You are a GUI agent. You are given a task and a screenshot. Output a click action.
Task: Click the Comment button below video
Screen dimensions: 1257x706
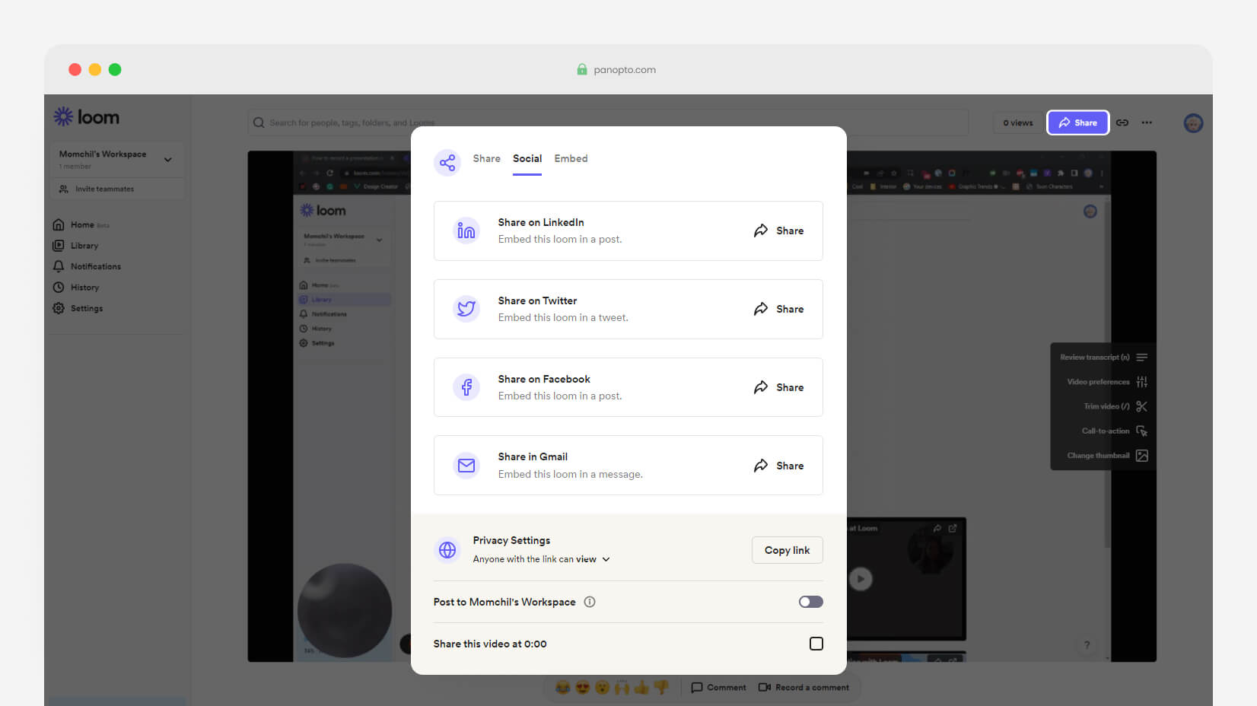coord(718,688)
